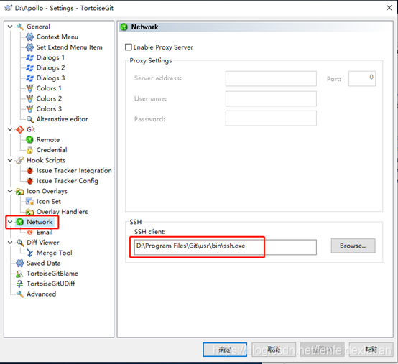Click the Credential lock icon
The image size is (398, 364).
point(29,150)
